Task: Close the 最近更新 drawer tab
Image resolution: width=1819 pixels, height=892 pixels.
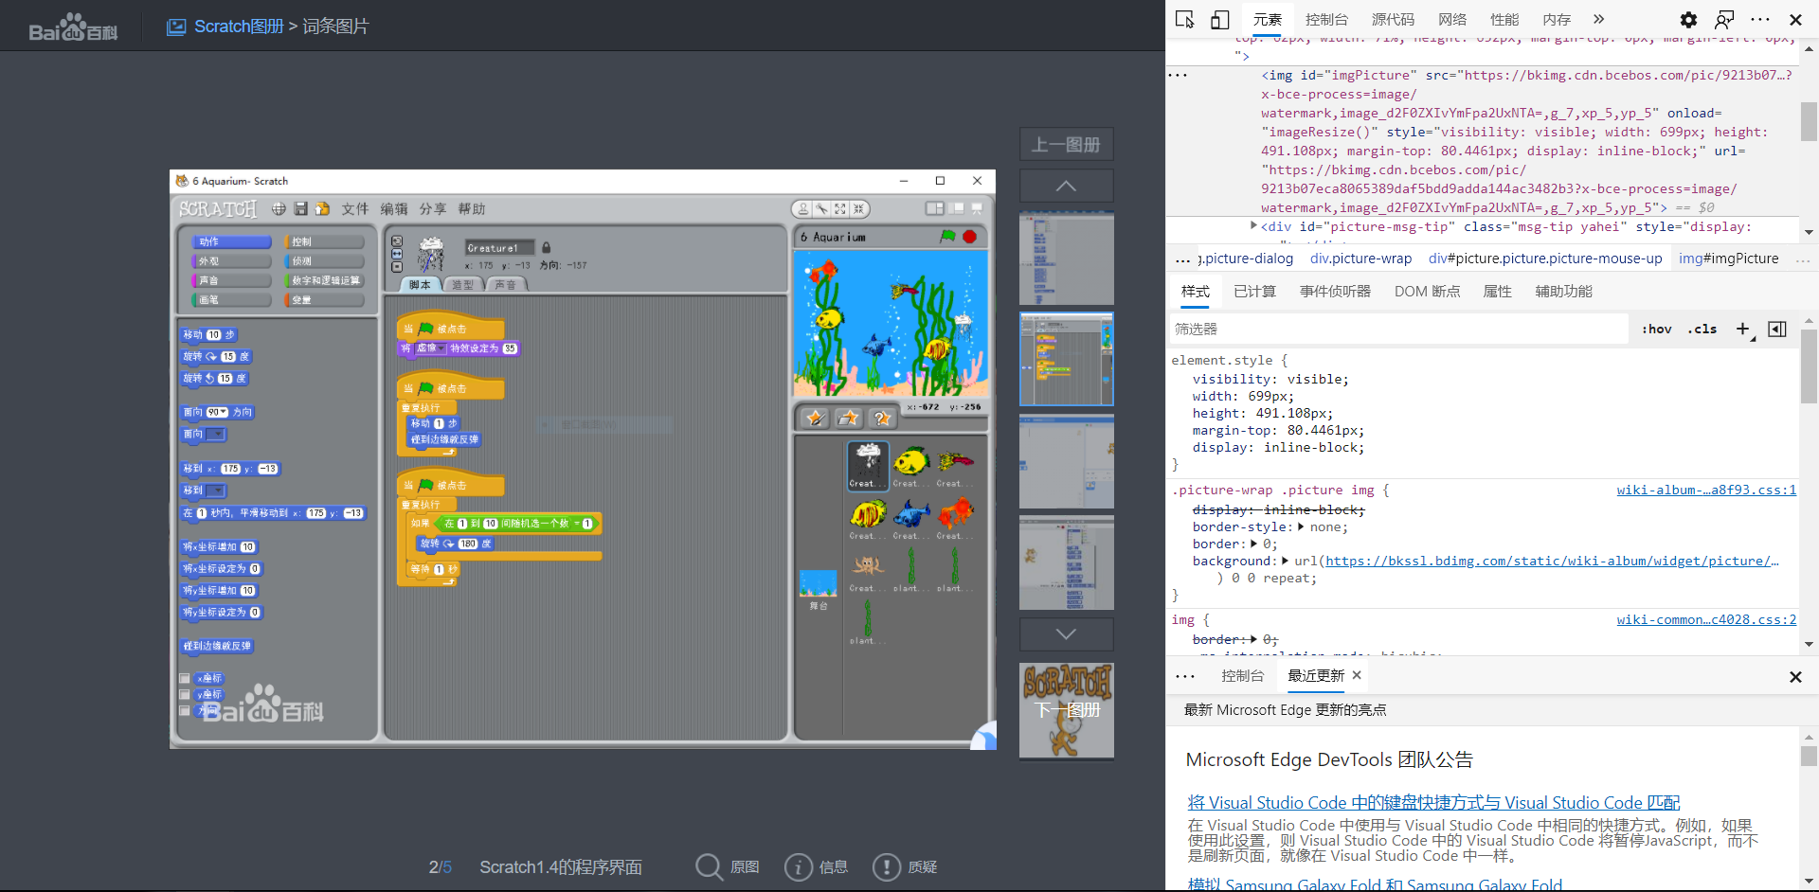Action: [x=1357, y=675]
